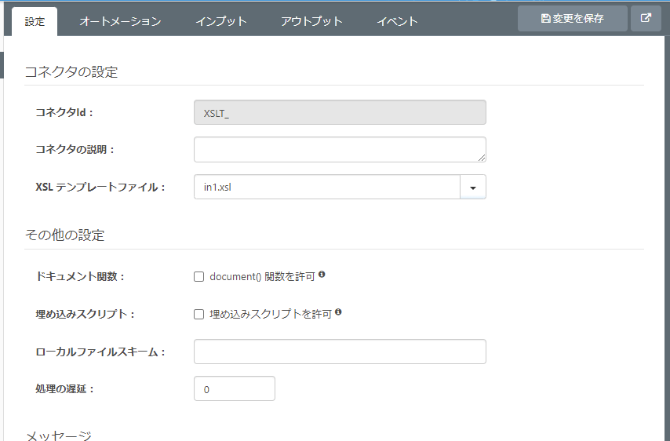Click the その他の設定 section heading
The height and width of the screenshot is (441, 670).
[x=65, y=235]
